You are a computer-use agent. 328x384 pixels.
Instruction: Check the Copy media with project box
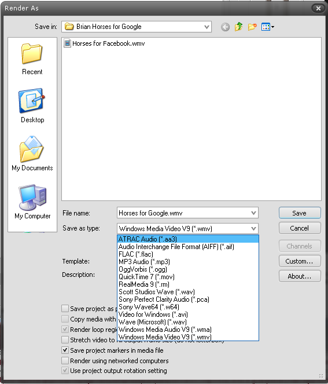point(65,319)
